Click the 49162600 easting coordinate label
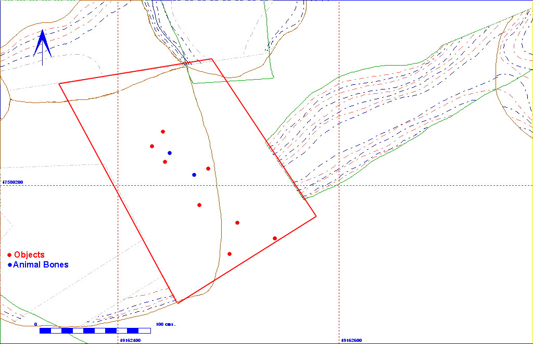Viewport: 533px width, 344px height. (x=351, y=340)
